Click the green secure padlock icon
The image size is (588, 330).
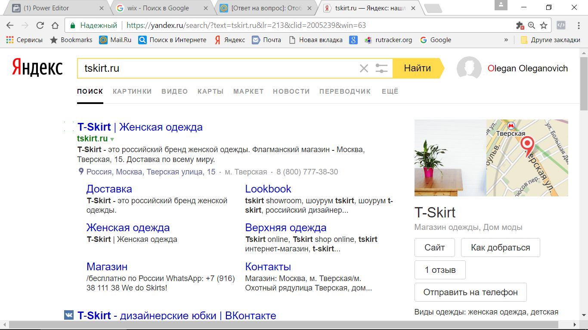73,25
